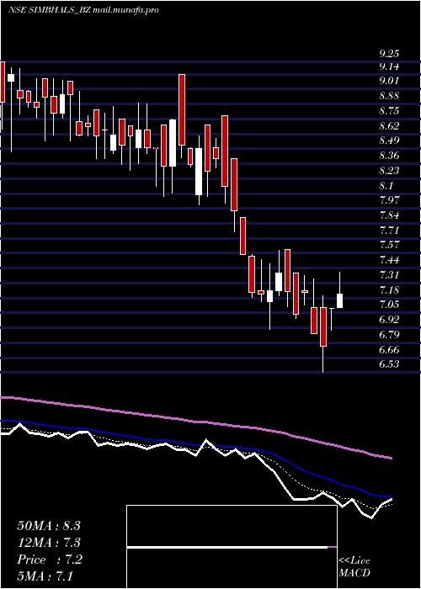Click the candle with the lowest wick at 6.53
Screen dimensions: 421x589
click(x=323, y=326)
